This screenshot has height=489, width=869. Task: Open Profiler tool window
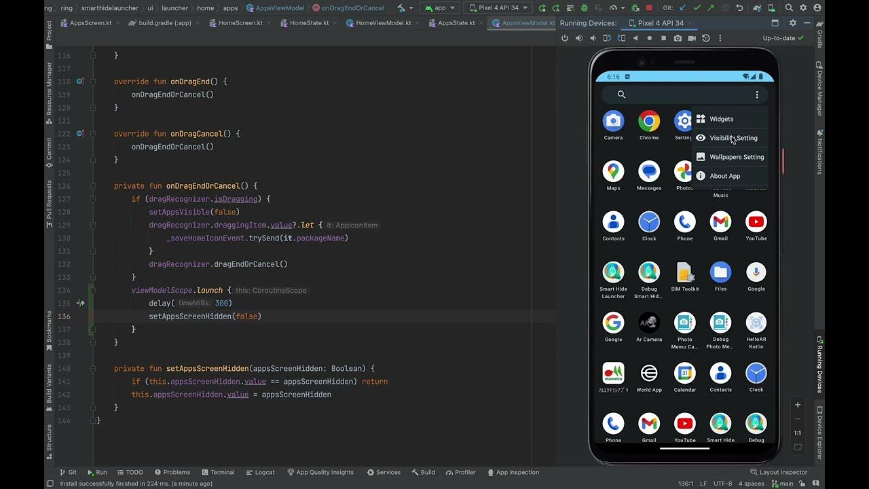460,473
